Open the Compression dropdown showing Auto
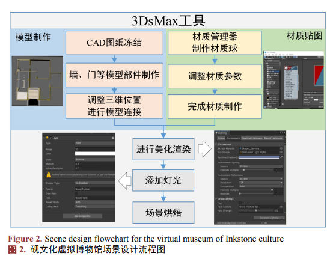Image resolution: width=336 pixels, height=259 pixels. tap(261, 186)
